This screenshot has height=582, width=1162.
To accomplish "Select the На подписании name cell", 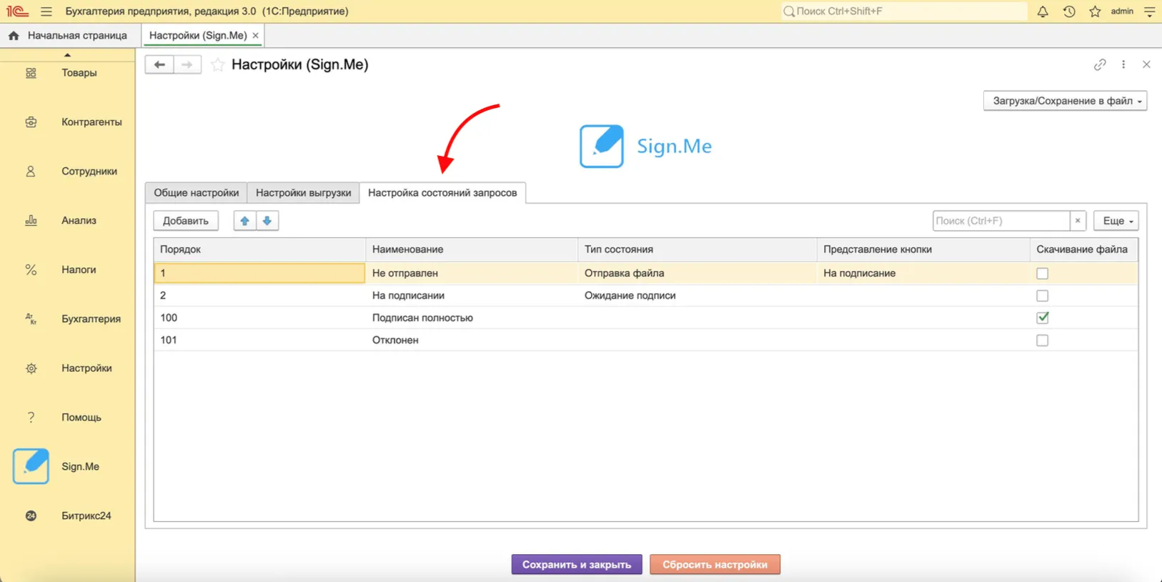I will 472,295.
